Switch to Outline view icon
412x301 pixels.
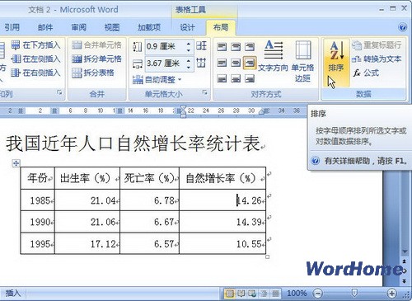coord(264,294)
